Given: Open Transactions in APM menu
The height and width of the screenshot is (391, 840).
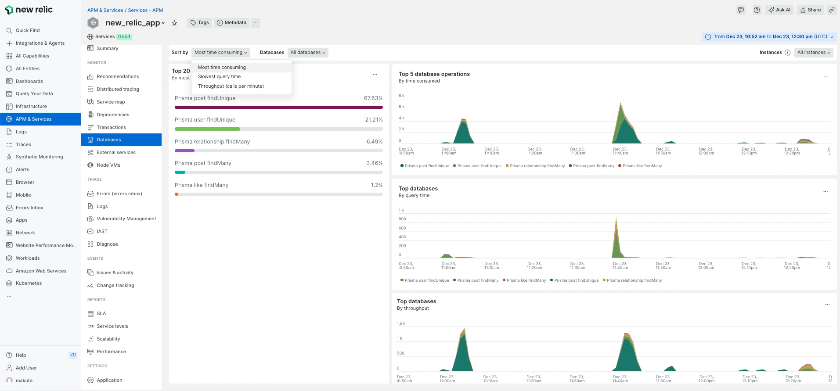Looking at the screenshot, I should click(x=111, y=127).
